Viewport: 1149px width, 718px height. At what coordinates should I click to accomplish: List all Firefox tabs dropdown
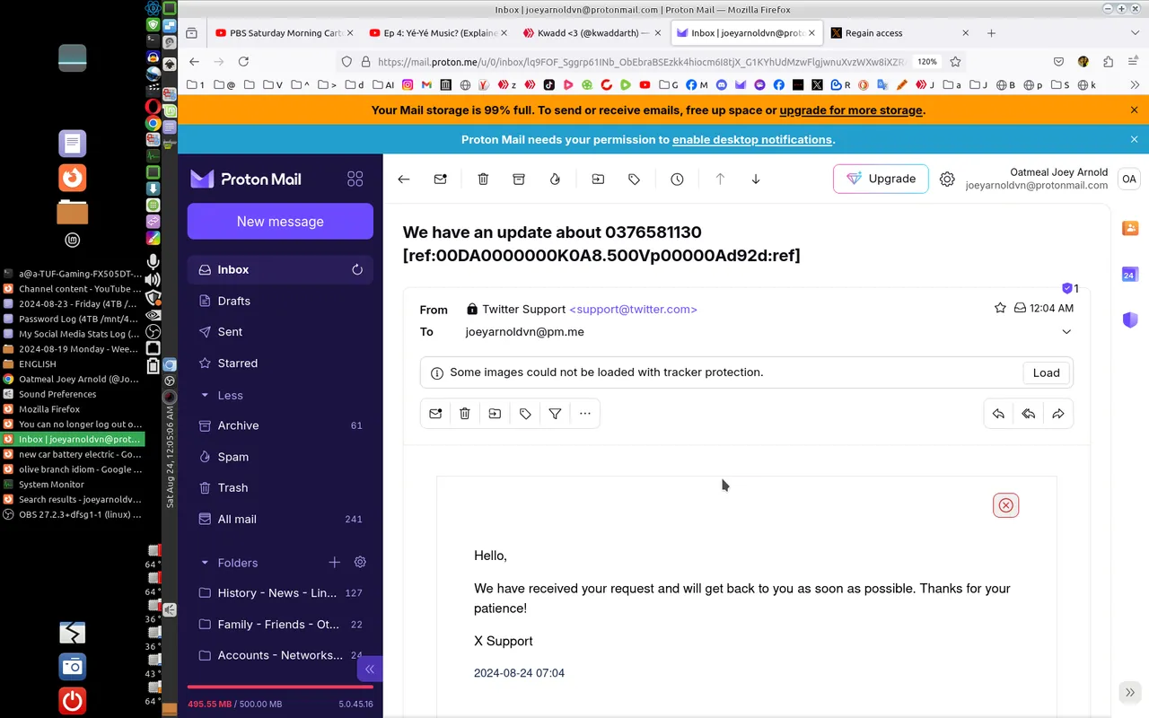[1135, 33]
